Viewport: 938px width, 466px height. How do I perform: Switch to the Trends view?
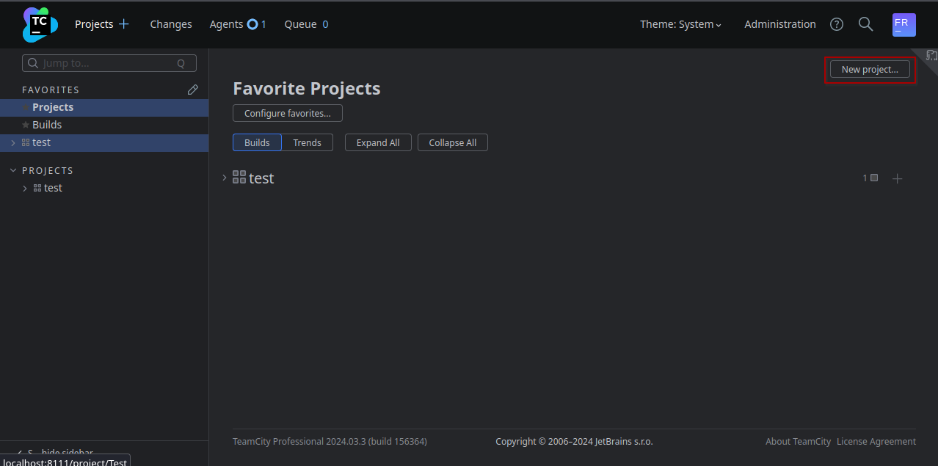[x=307, y=142]
